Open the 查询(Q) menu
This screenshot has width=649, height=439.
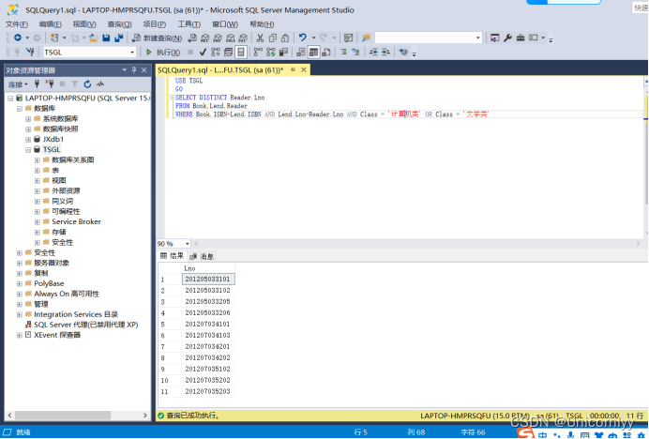click(119, 24)
